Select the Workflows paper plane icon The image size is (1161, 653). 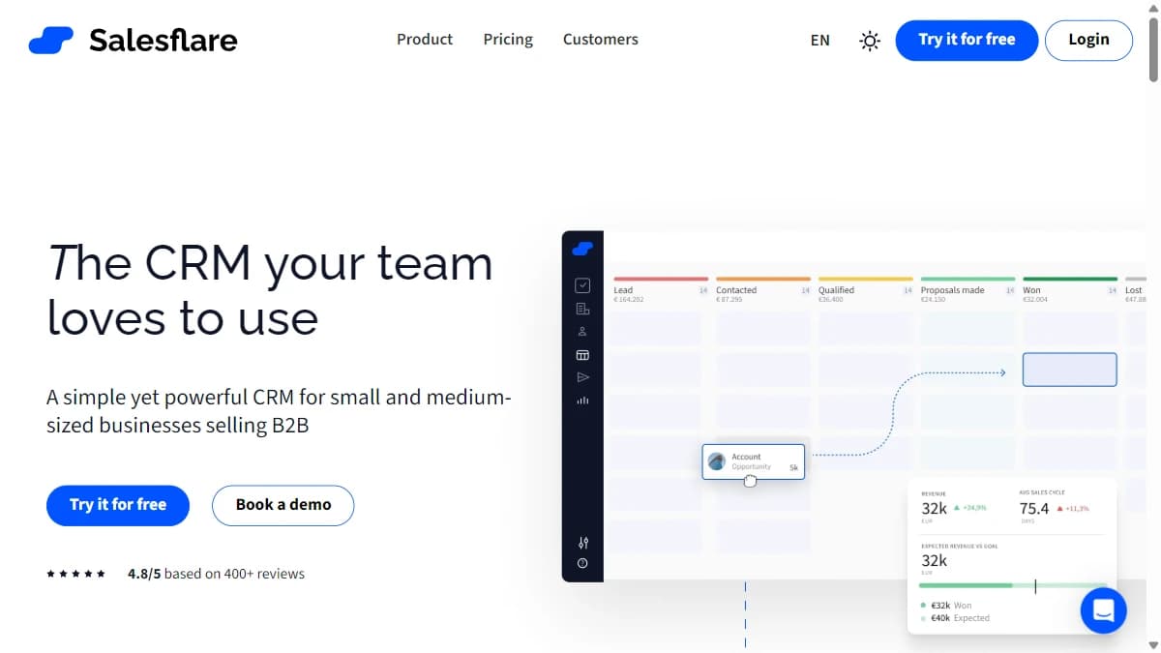pos(582,377)
